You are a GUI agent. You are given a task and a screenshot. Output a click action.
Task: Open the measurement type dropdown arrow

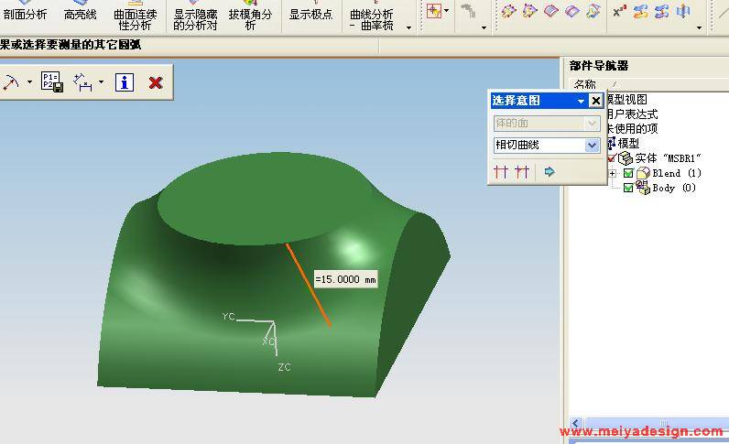point(29,82)
